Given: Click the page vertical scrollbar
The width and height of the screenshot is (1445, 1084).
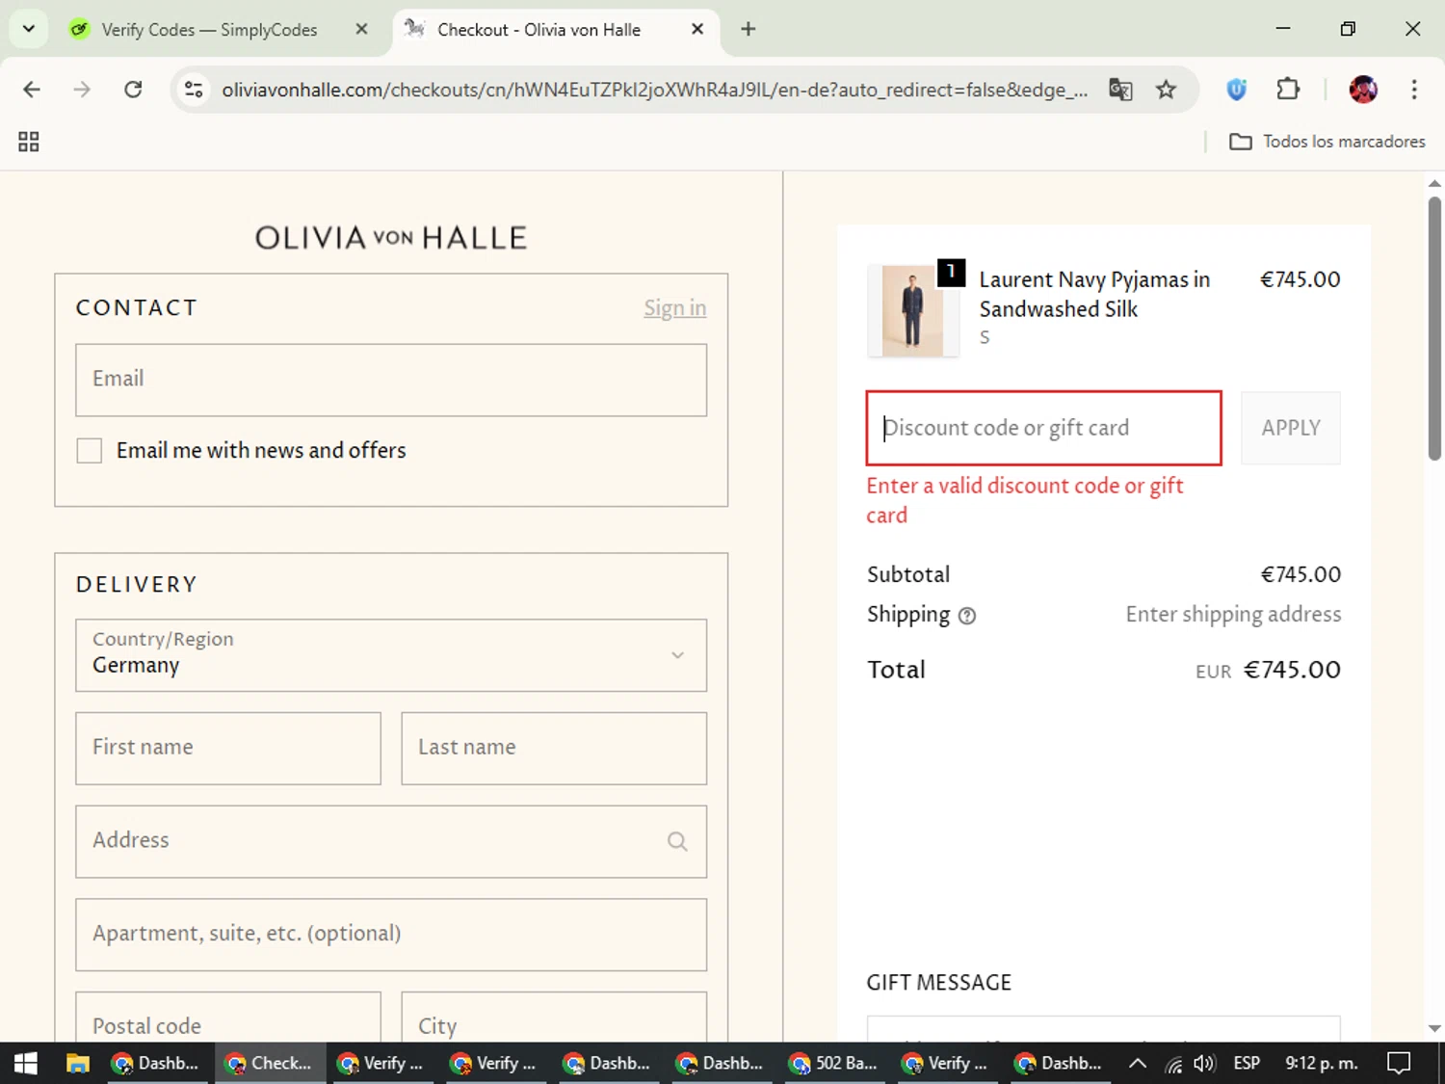Looking at the screenshot, I should click(x=1434, y=328).
